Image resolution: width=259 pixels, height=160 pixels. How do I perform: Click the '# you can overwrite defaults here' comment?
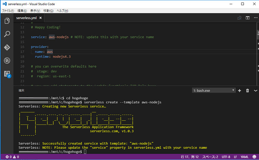pos(64,66)
